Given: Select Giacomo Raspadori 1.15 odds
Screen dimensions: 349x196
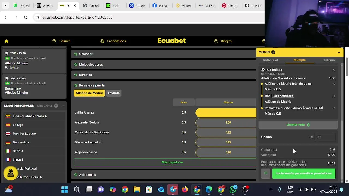Looking at the screenshot, I should pyautogui.click(x=226, y=142).
